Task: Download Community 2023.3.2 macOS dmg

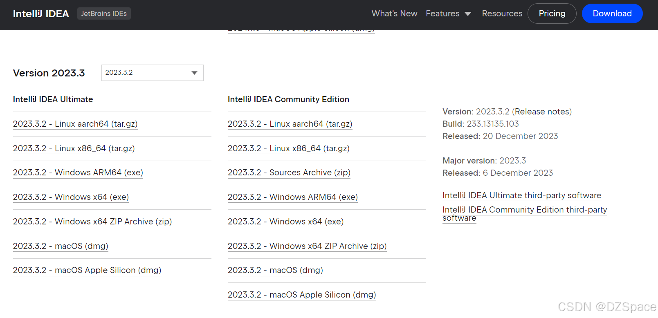Action: pyautogui.click(x=275, y=270)
